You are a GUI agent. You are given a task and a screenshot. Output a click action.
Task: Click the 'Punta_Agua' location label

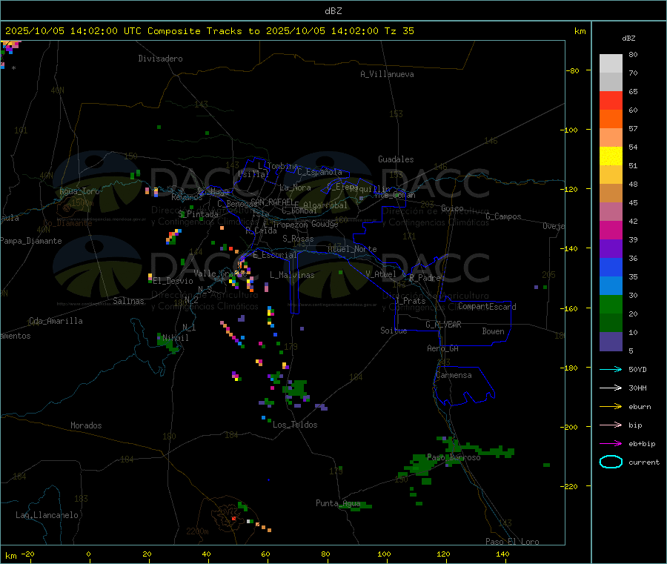(x=338, y=503)
